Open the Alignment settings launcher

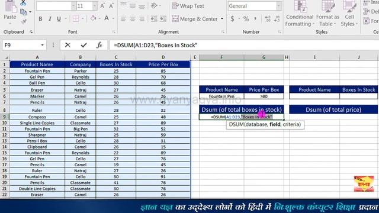click(223, 32)
